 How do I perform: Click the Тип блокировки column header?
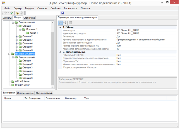point(34,98)
